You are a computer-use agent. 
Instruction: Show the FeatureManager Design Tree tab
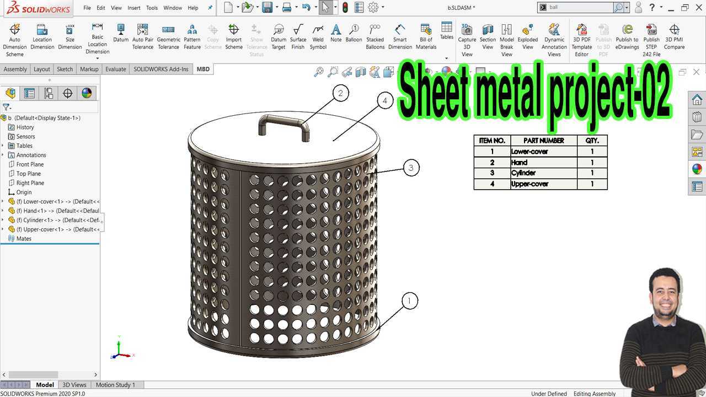coord(10,93)
